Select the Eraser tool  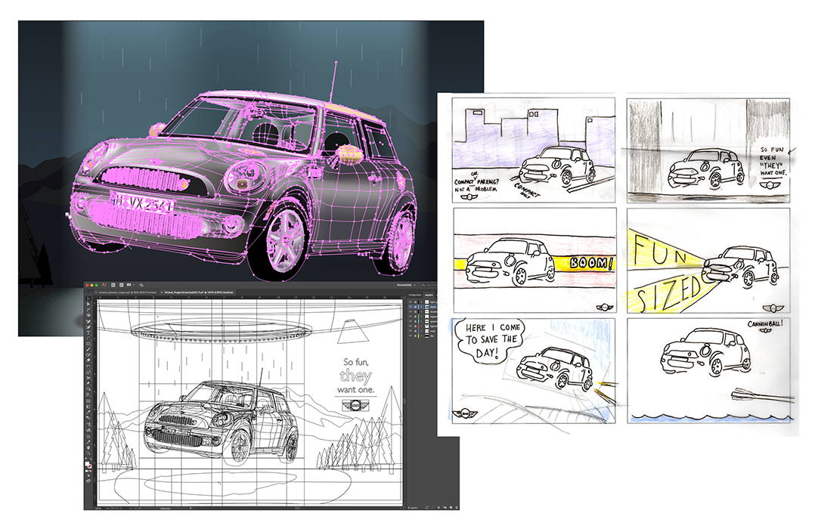[x=88, y=360]
